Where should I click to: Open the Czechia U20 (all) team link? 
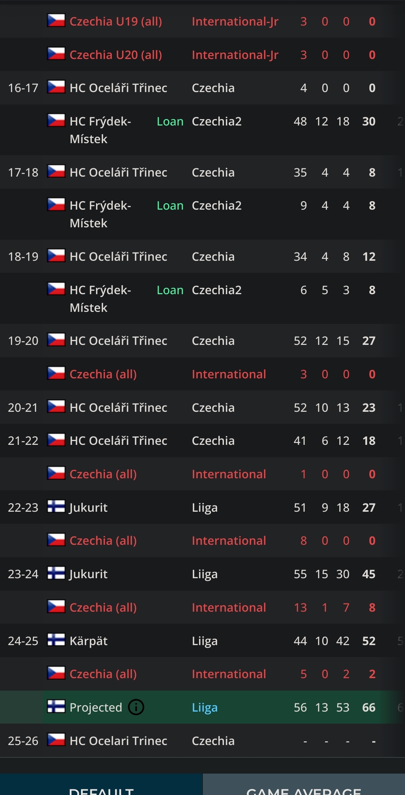pyautogui.click(x=116, y=55)
